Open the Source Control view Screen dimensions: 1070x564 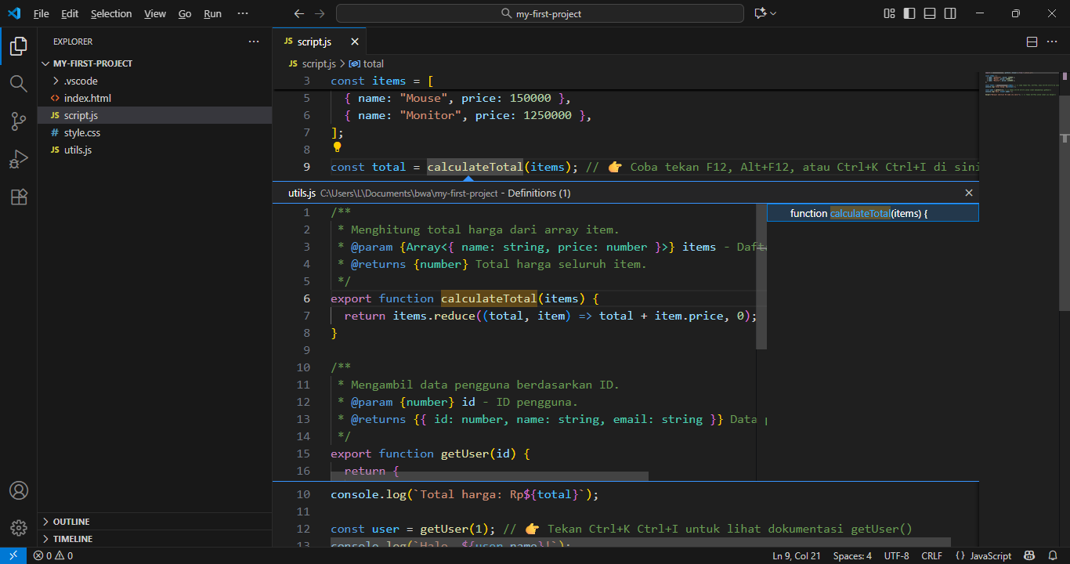coord(19,121)
